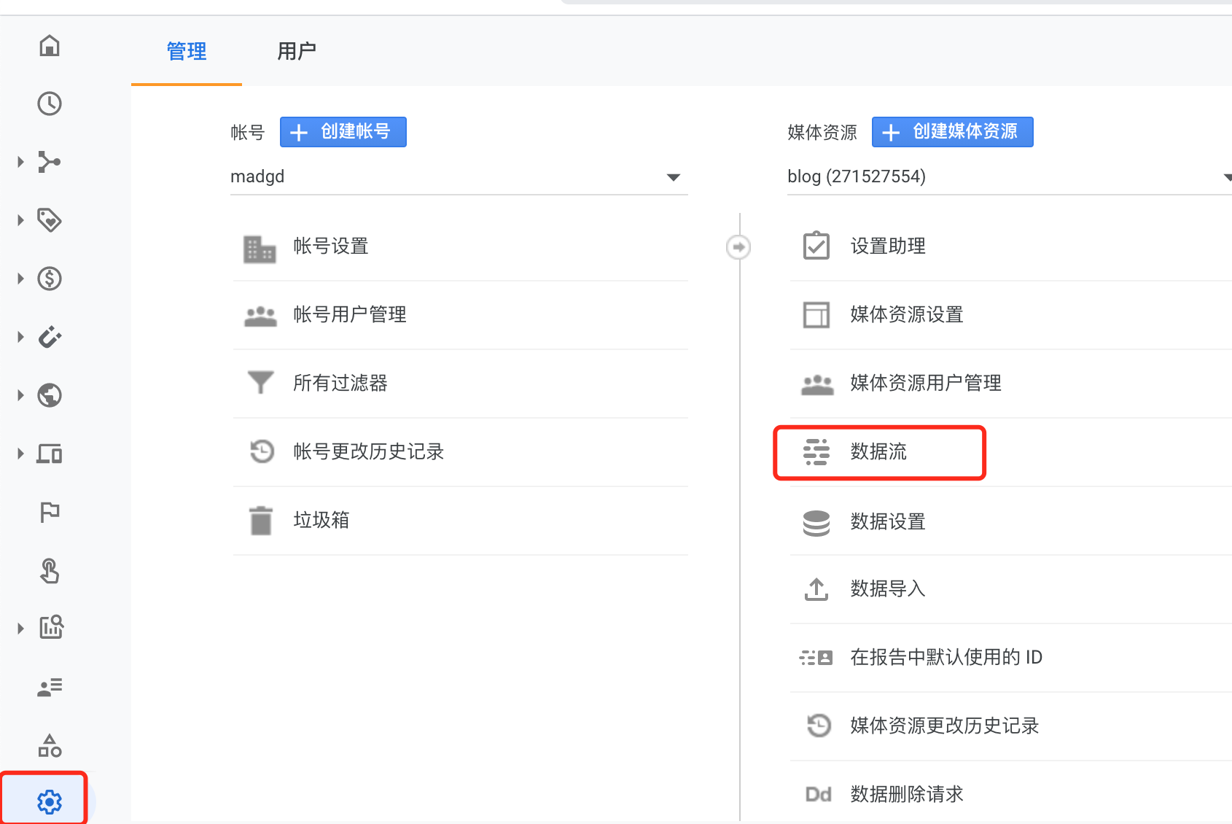The image size is (1232, 824).
Task: Click the Events touch icon
Action: 50,570
